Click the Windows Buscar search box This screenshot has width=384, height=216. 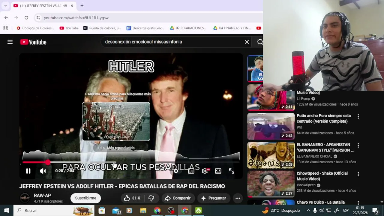point(54,211)
